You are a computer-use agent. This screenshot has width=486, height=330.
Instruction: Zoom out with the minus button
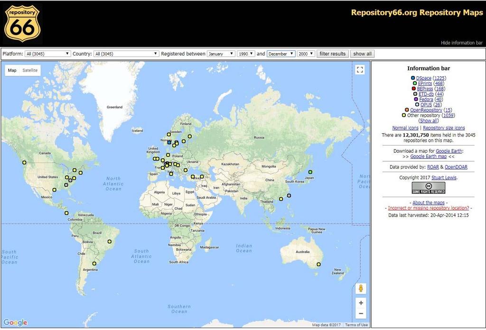click(x=361, y=313)
